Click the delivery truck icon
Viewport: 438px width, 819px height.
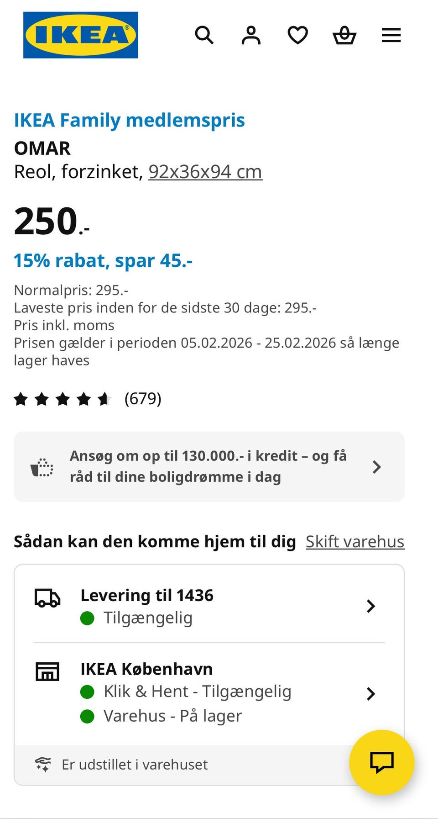click(x=47, y=598)
